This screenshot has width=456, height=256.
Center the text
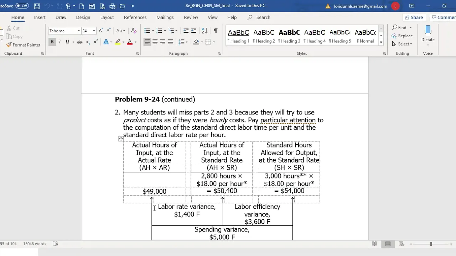[x=155, y=42]
